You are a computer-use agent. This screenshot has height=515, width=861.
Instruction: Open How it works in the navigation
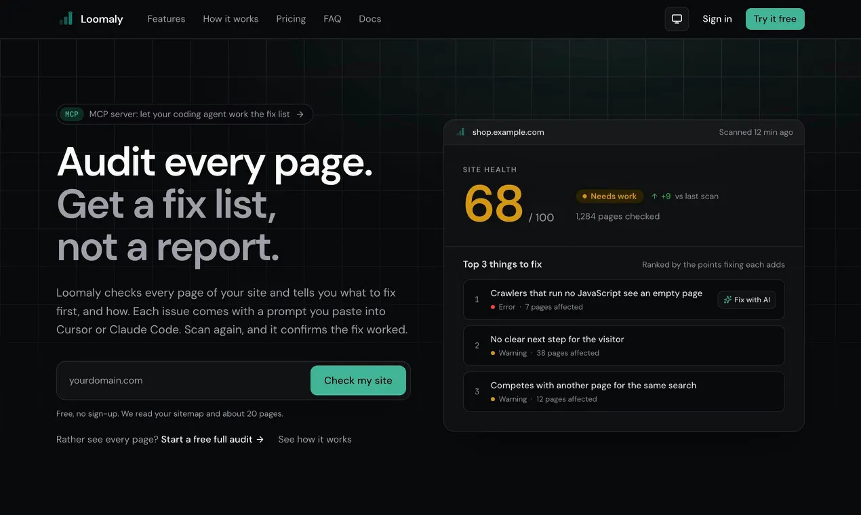coord(231,19)
